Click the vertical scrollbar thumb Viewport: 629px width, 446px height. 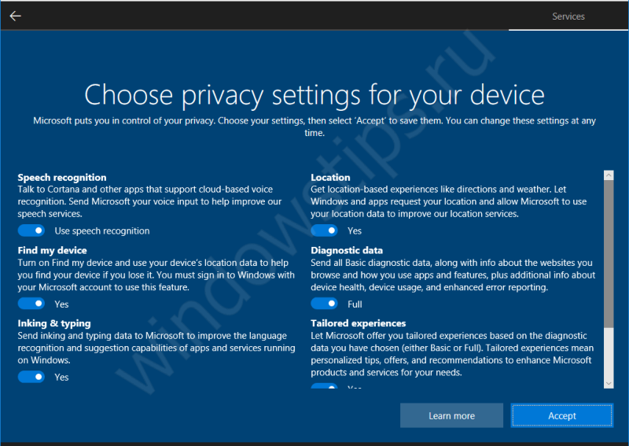609,254
